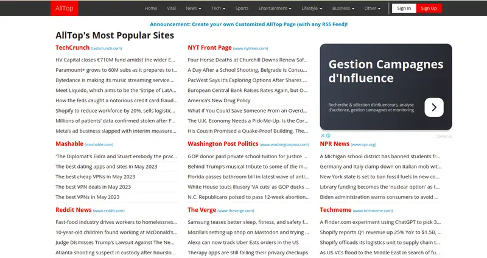Go to the Home menu item
The height and width of the screenshot is (258, 487).
coord(151,9)
